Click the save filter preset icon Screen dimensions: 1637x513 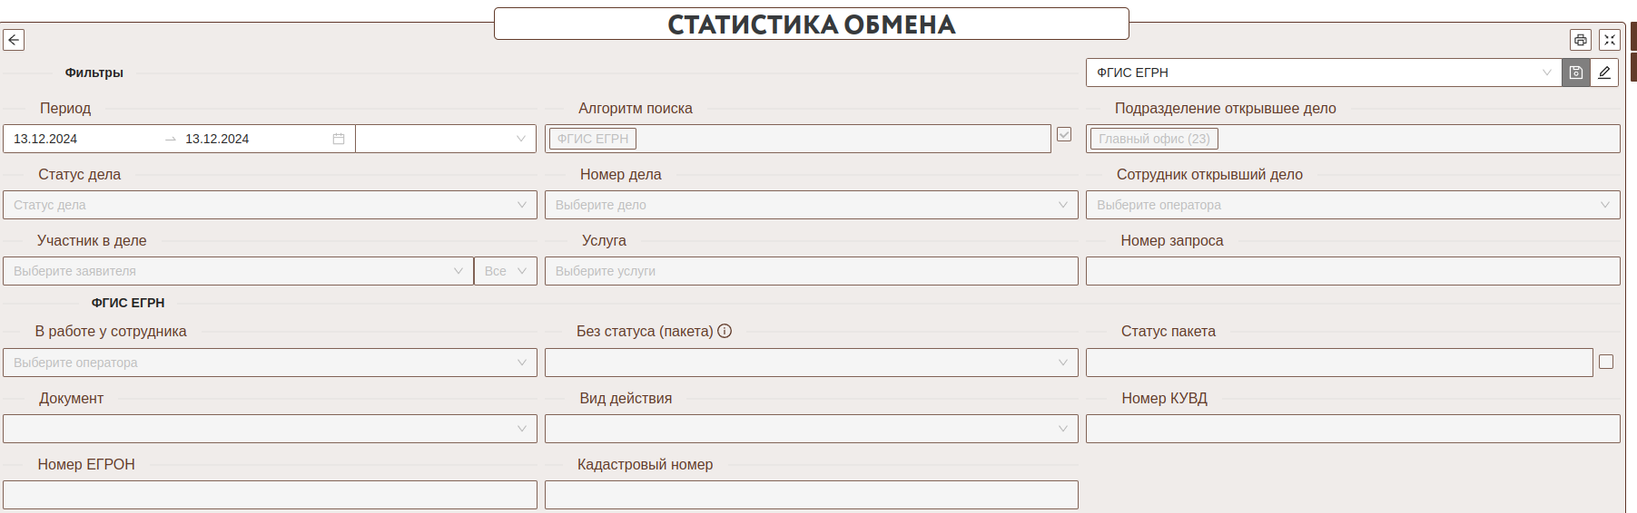(1576, 73)
